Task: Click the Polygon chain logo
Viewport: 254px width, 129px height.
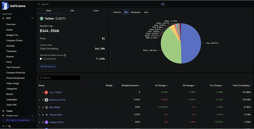Action: click(x=47, y=122)
